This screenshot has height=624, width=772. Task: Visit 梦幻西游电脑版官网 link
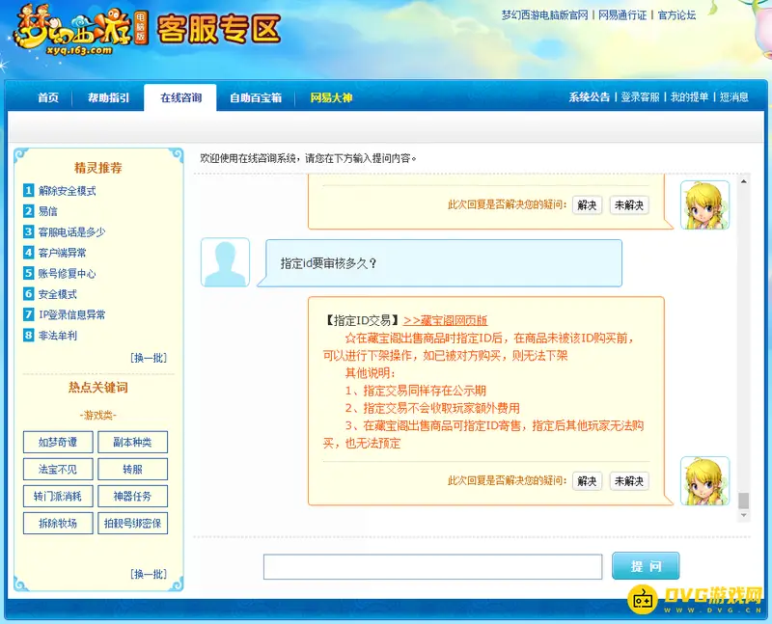[544, 15]
